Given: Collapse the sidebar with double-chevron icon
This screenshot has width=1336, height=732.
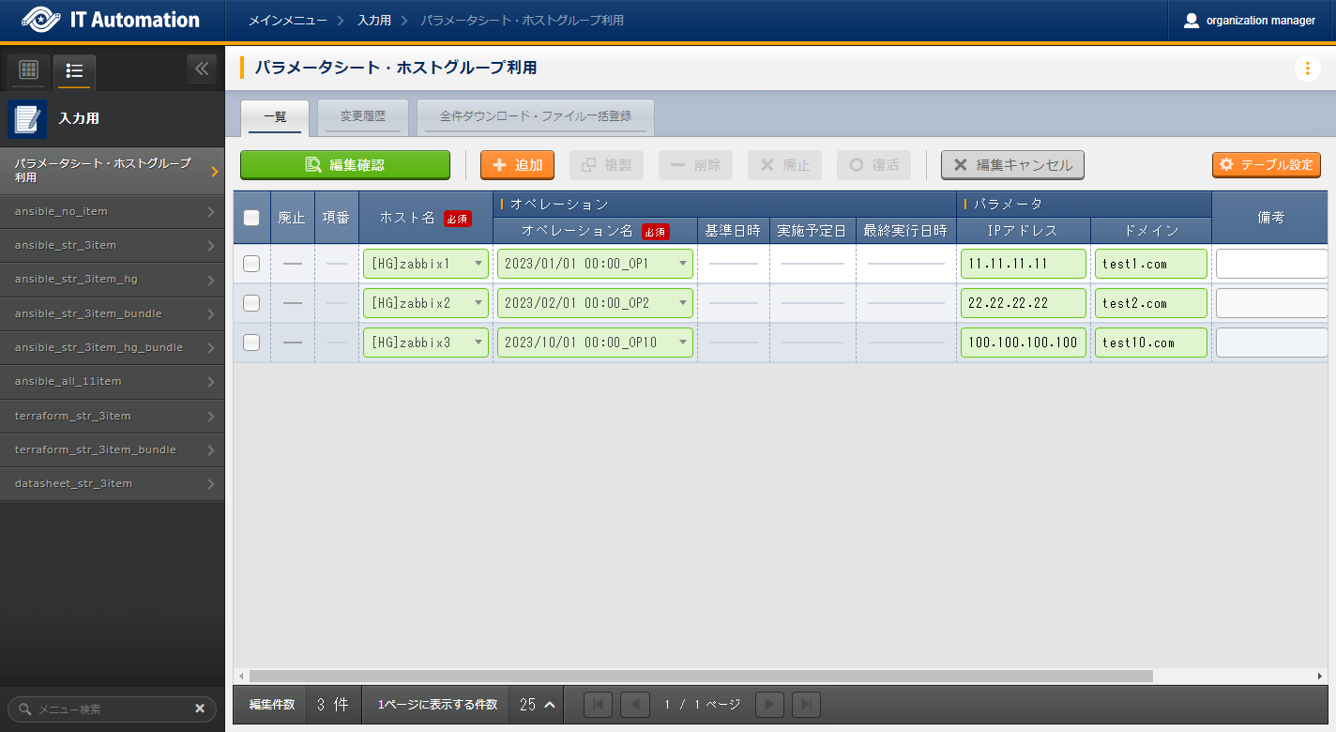Looking at the screenshot, I should coord(201,69).
